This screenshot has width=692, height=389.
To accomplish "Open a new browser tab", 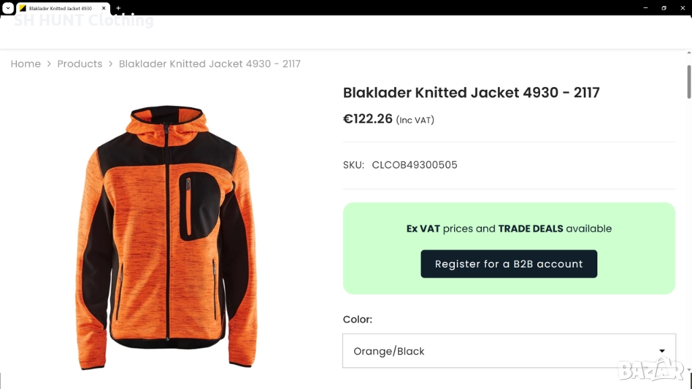I will click(118, 8).
